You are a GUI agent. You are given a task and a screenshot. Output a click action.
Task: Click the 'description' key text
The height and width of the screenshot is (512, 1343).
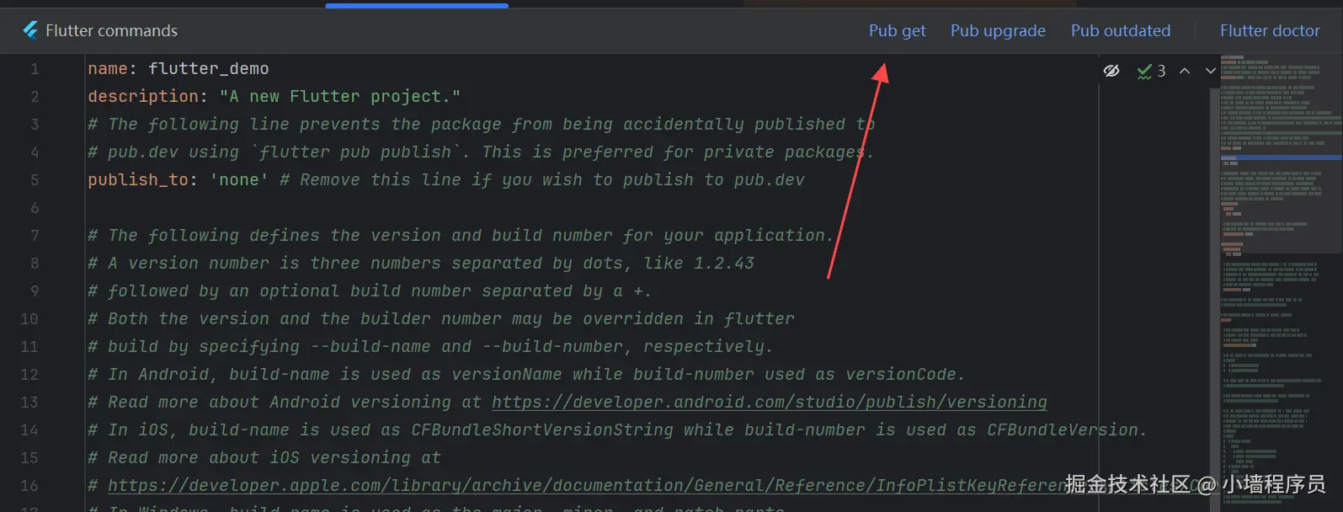tap(143, 96)
